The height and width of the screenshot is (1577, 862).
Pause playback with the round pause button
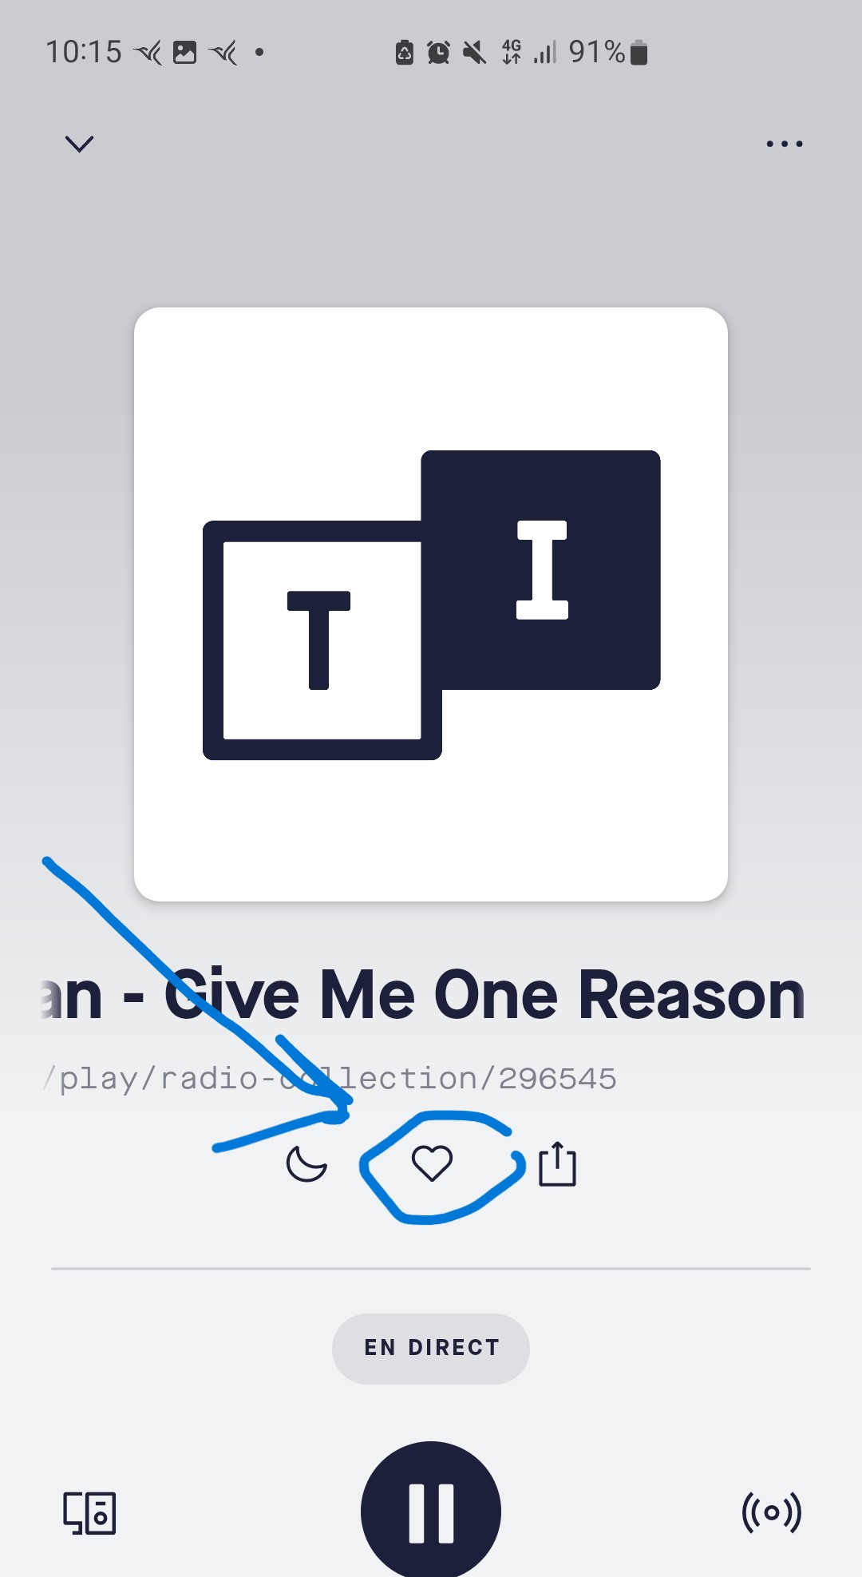click(x=431, y=1512)
